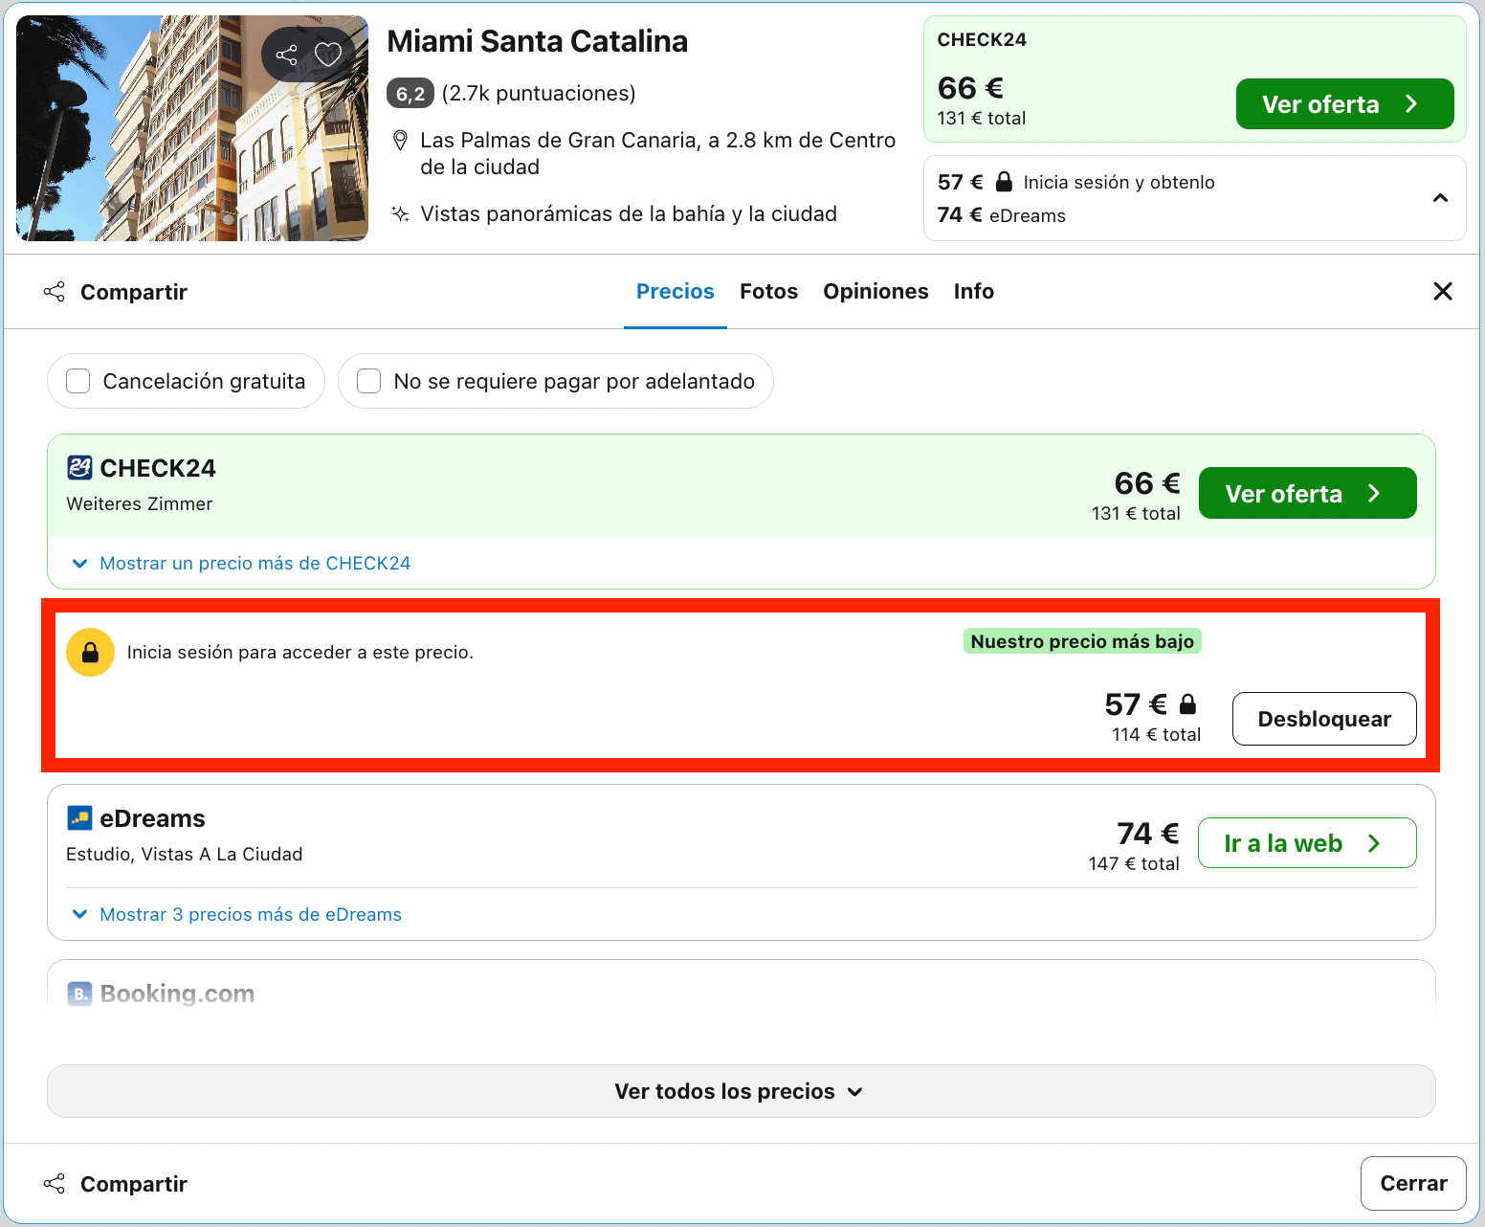Image resolution: width=1485 pixels, height=1227 pixels.
Task: Expand Ver todos los precios
Action: click(742, 1091)
